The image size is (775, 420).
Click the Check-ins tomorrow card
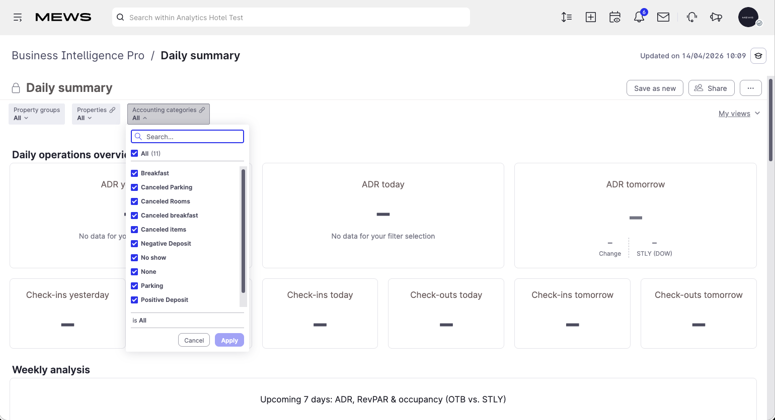click(x=572, y=313)
